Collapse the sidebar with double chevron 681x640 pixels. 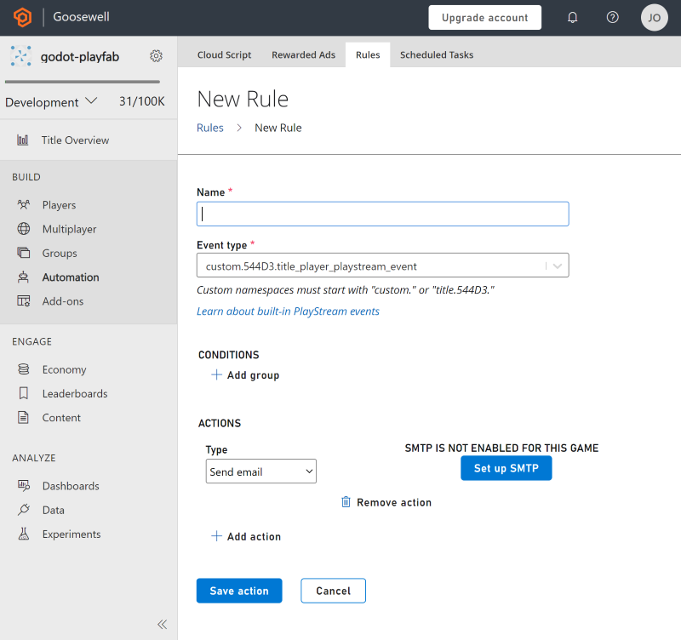pyautogui.click(x=162, y=624)
